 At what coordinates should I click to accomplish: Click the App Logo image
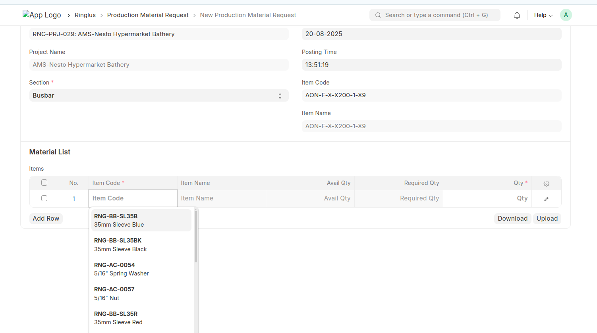[42, 15]
